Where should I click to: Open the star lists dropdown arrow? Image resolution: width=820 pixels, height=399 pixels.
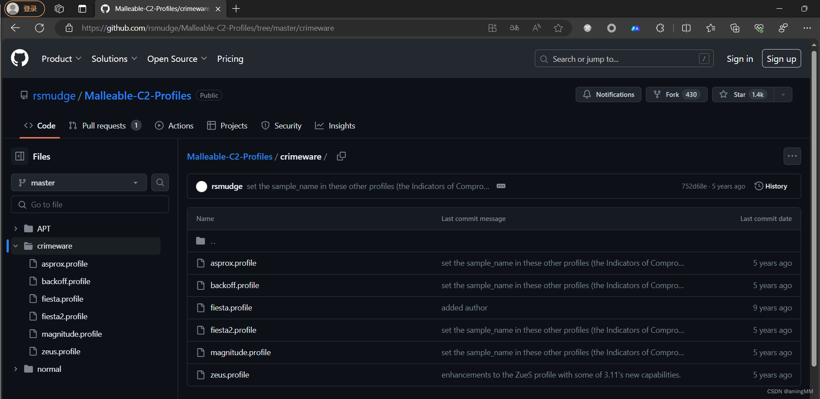tap(783, 95)
